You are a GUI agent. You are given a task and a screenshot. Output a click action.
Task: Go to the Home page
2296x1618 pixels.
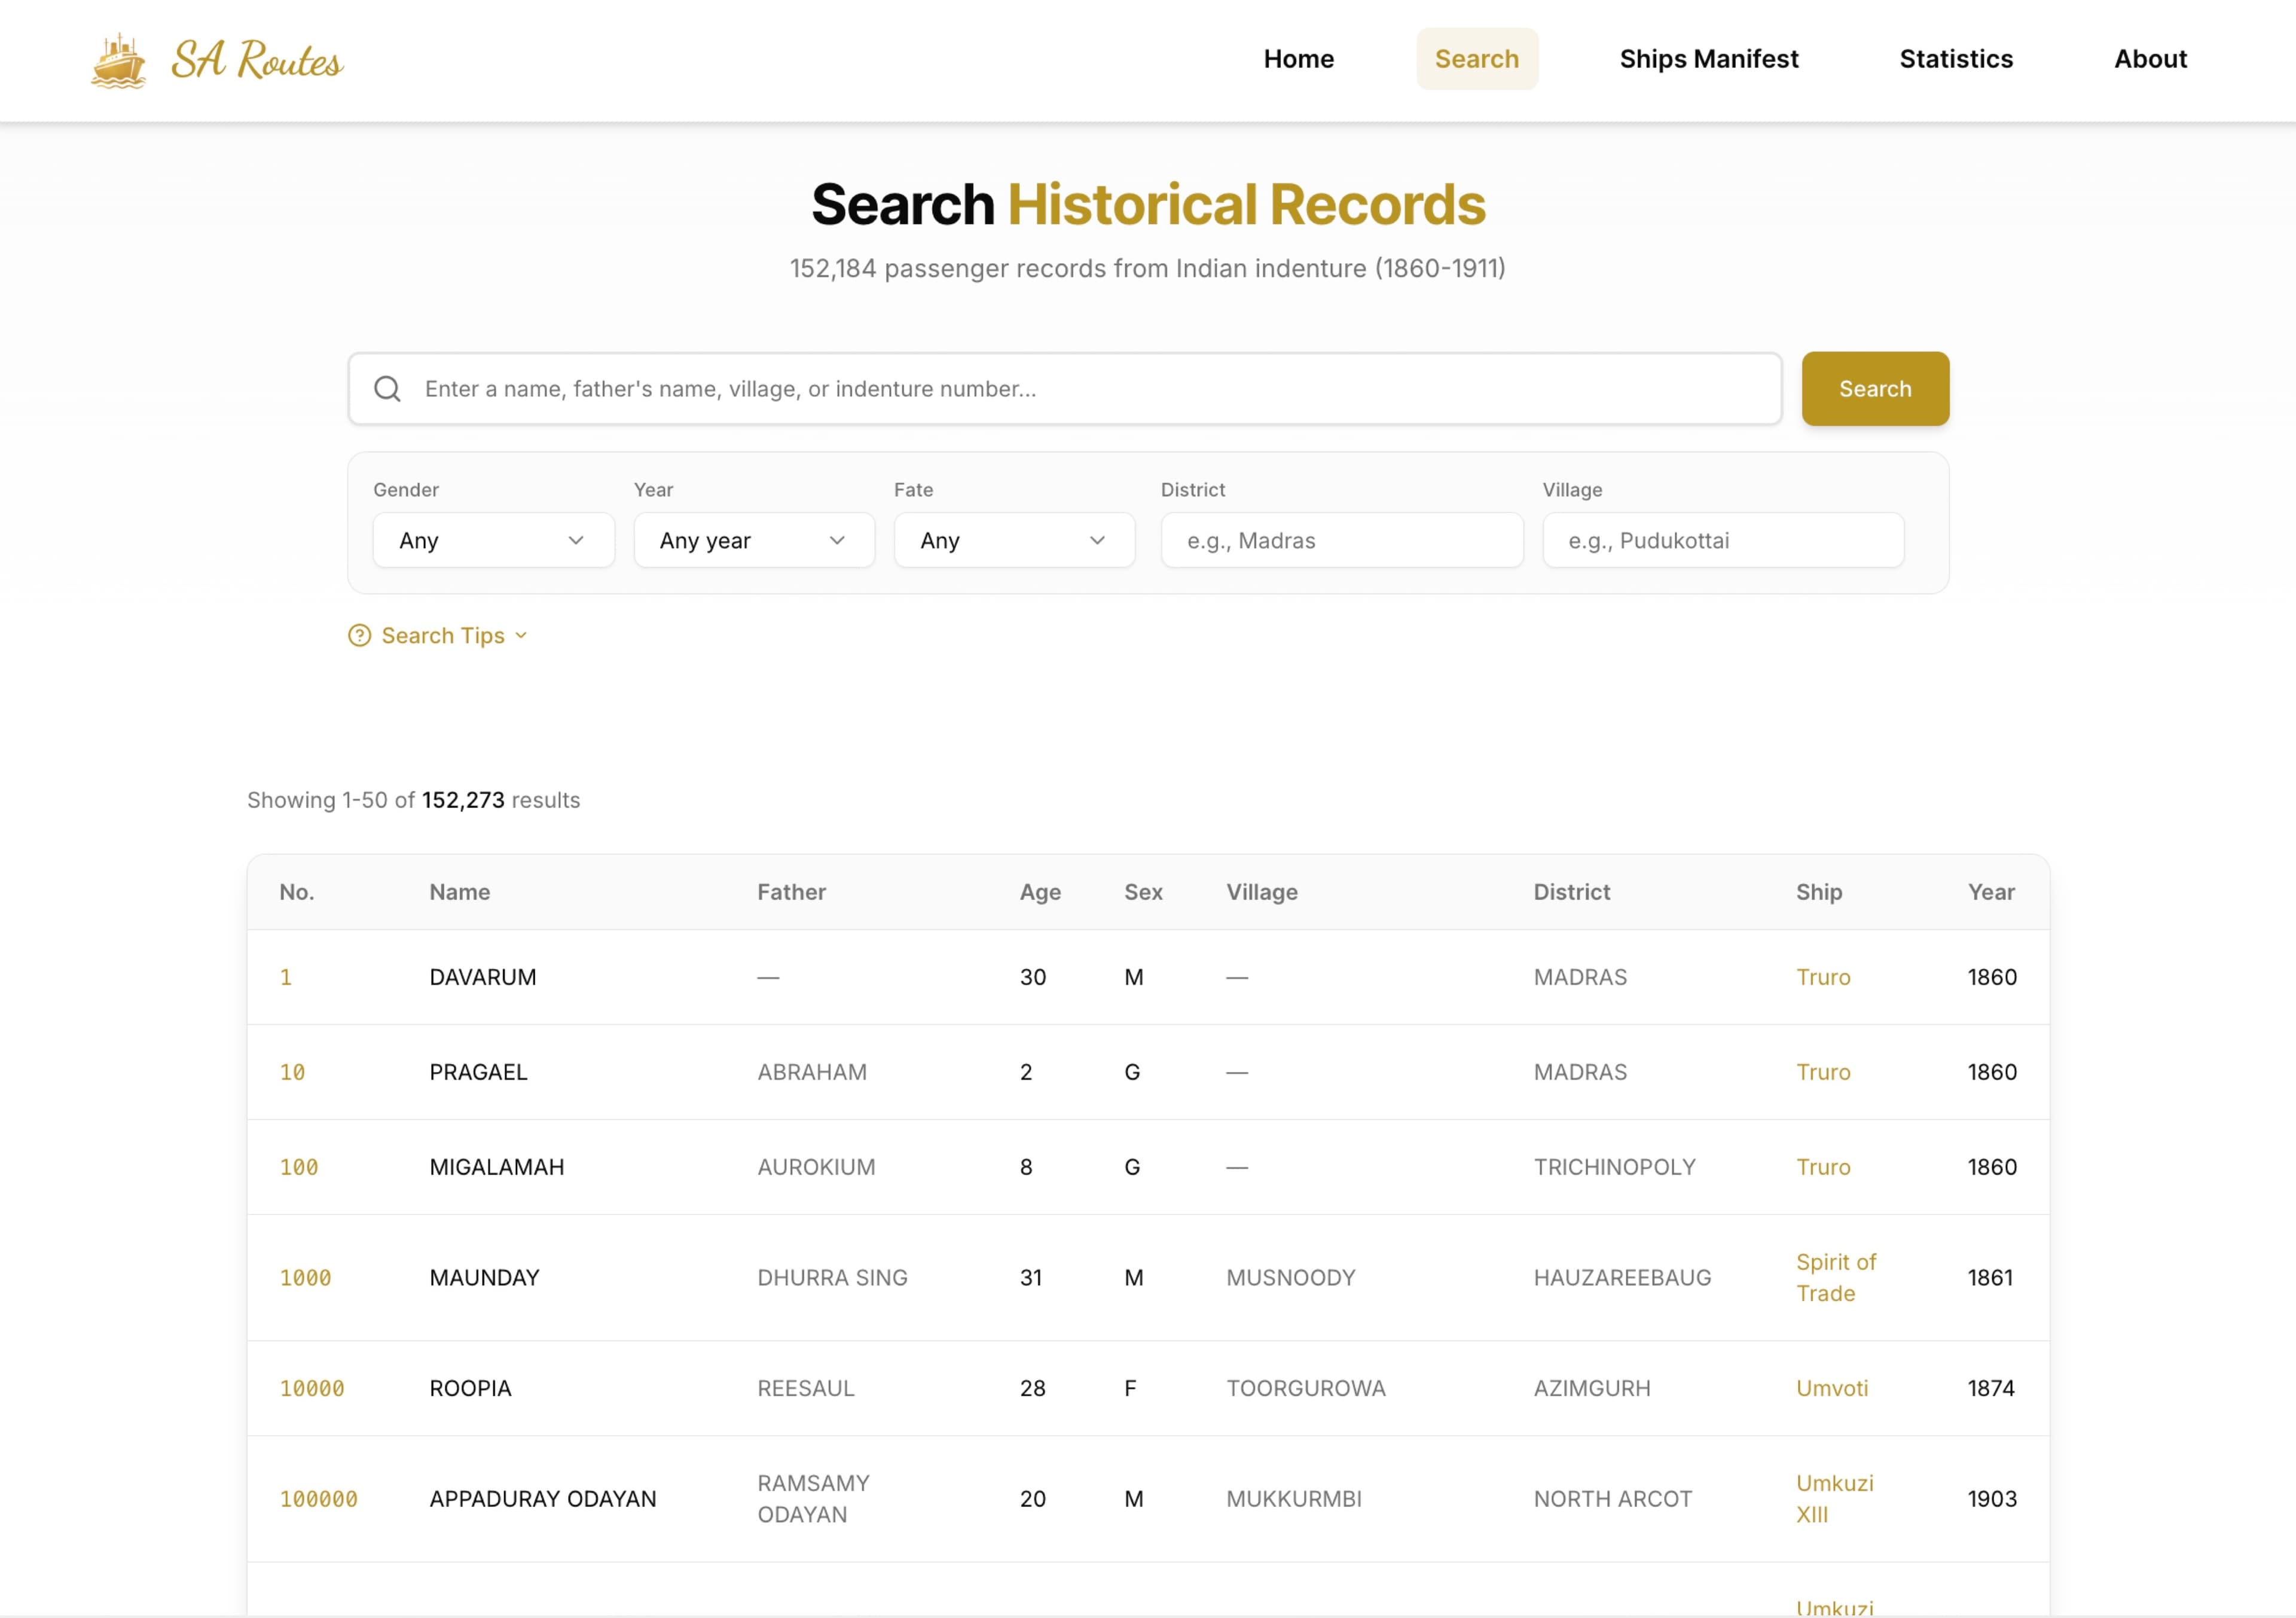[x=1298, y=59]
